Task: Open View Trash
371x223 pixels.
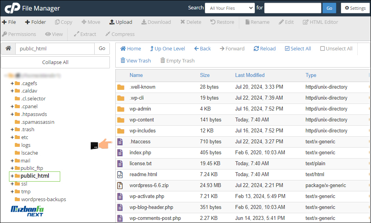Action: (136, 61)
